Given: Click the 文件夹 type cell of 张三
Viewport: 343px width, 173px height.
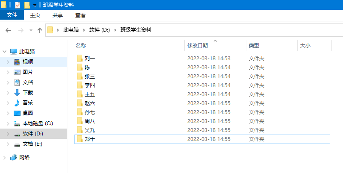Looking at the screenshot, I should (257, 76).
